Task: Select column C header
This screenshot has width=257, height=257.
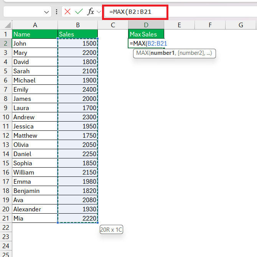Action: [x=113, y=25]
